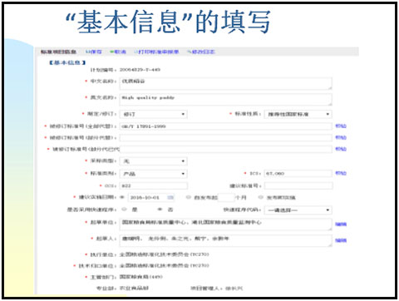
Task: Select the fixed implementation date radio button
Action: click(x=122, y=197)
